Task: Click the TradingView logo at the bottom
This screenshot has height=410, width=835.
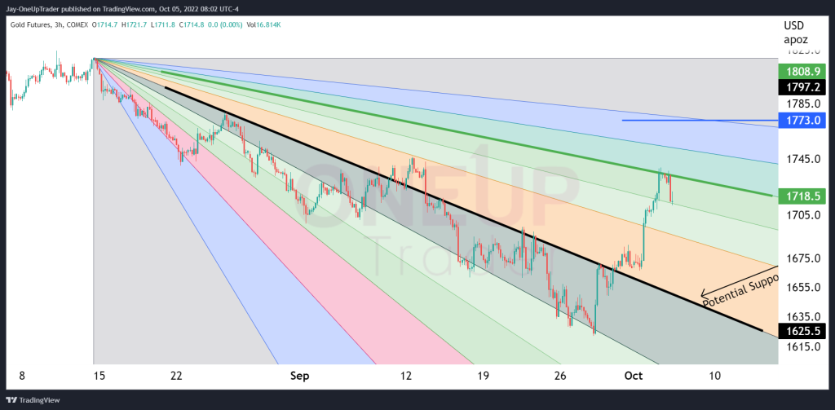Action: tap(33, 400)
